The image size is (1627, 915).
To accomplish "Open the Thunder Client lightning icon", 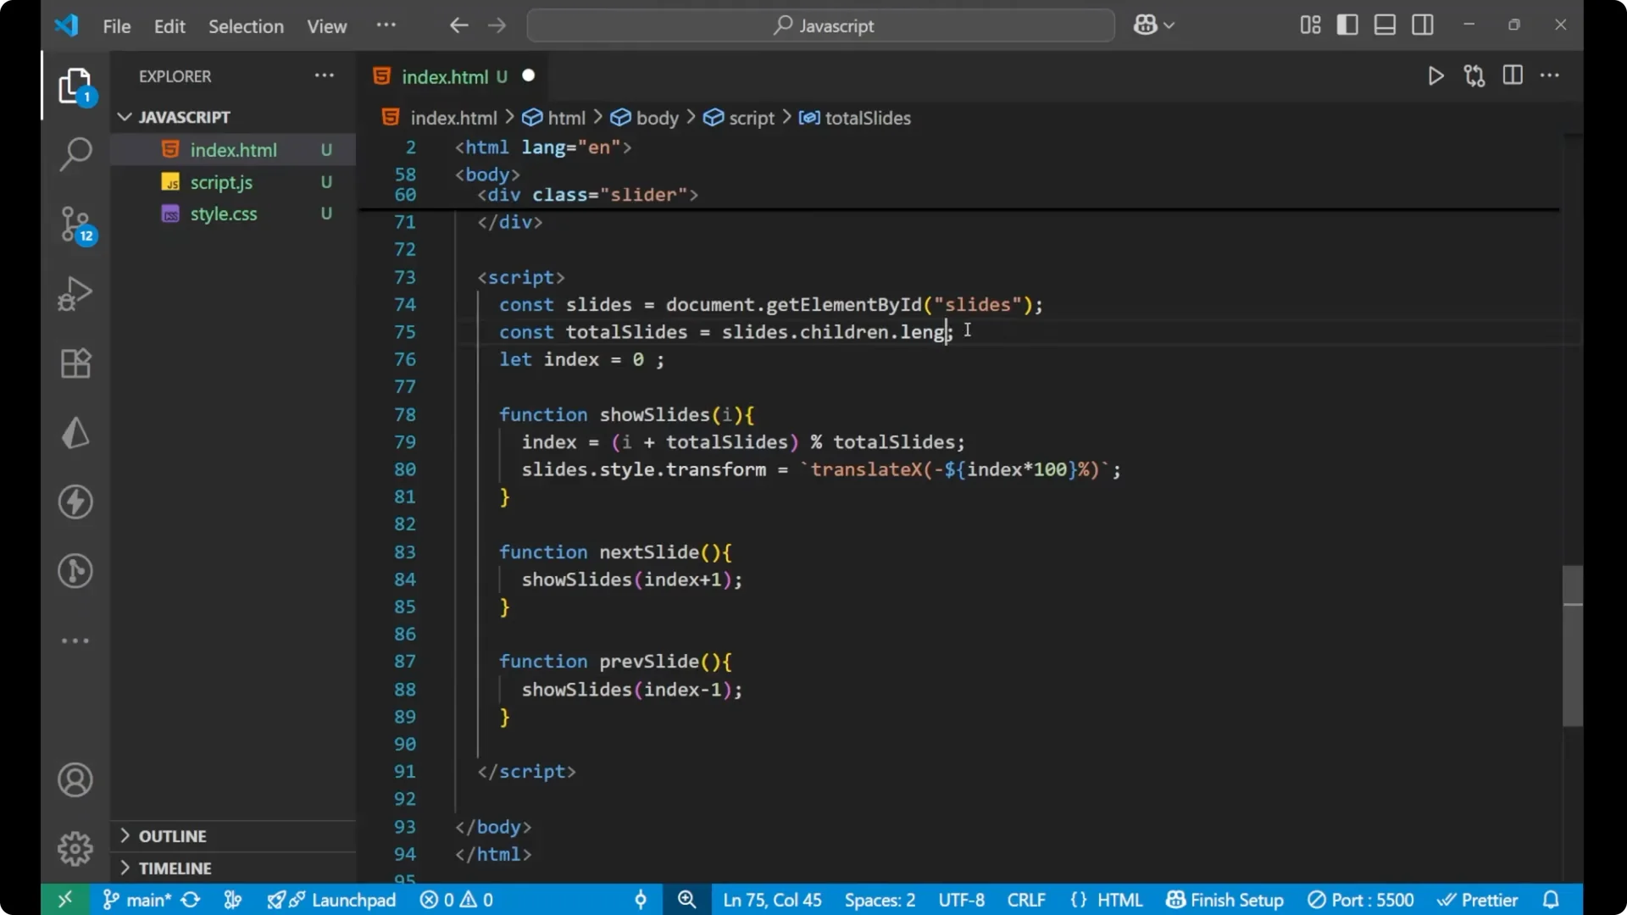I will (75, 502).
